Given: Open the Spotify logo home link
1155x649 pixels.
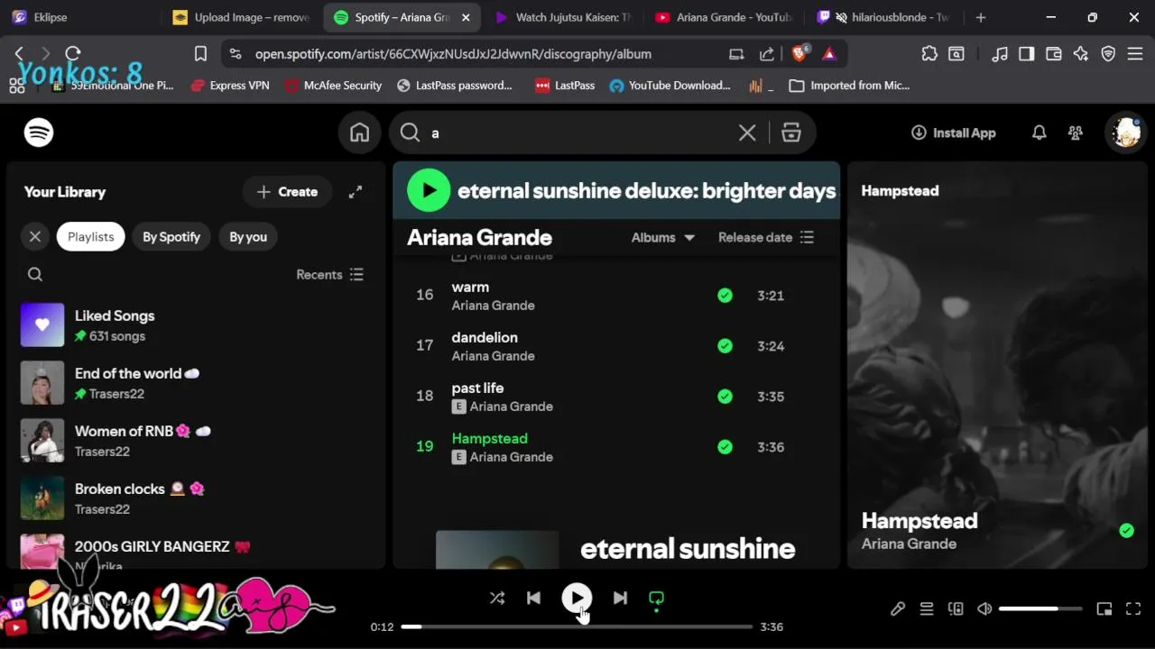Looking at the screenshot, I should [39, 133].
